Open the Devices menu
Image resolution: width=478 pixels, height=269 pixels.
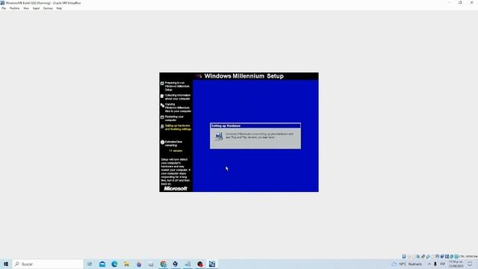(x=48, y=8)
